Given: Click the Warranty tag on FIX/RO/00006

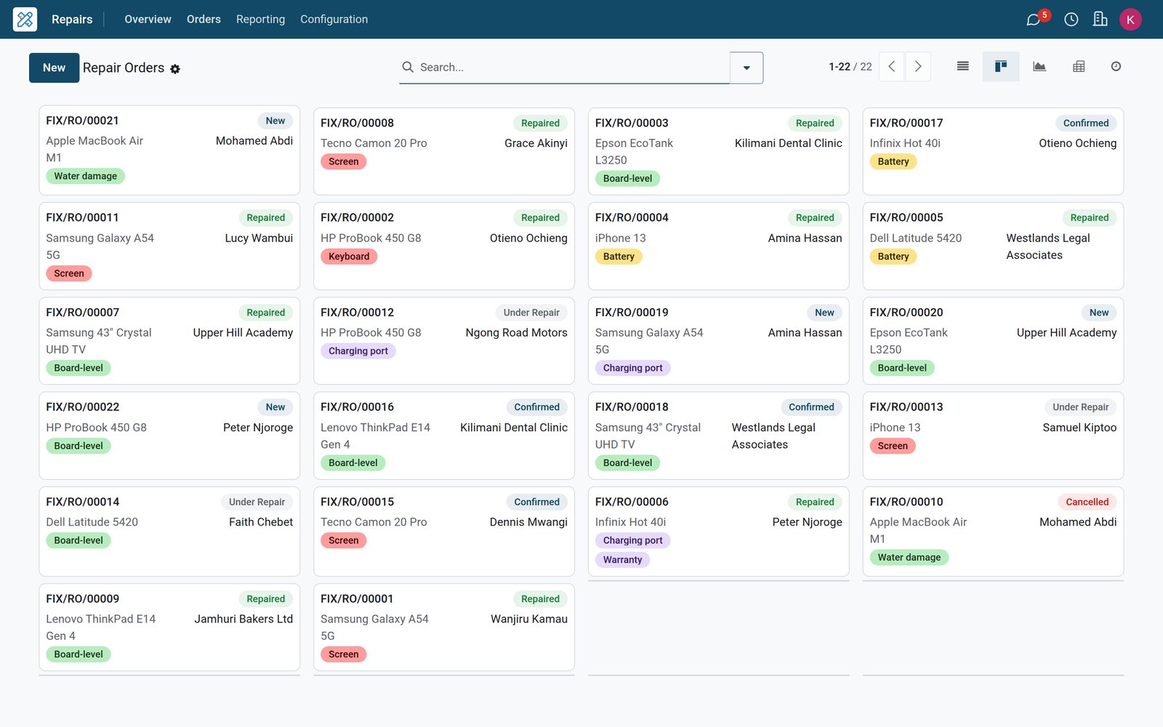Looking at the screenshot, I should tap(622, 560).
